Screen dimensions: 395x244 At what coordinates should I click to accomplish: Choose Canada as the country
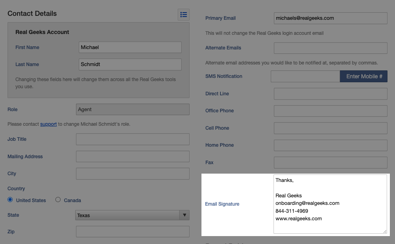tap(58, 200)
